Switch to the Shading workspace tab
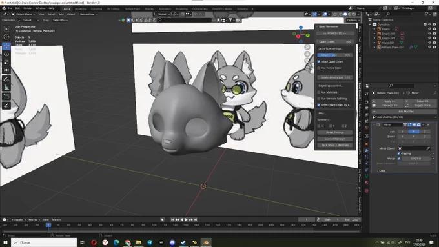This screenshot has height=247, width=439. [149, 9]
